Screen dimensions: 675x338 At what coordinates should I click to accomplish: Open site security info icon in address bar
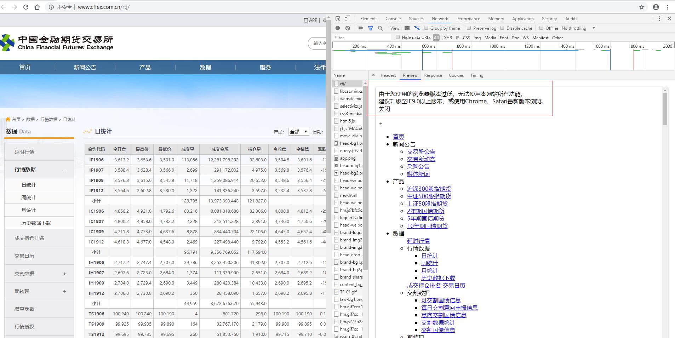pos(51,7)
